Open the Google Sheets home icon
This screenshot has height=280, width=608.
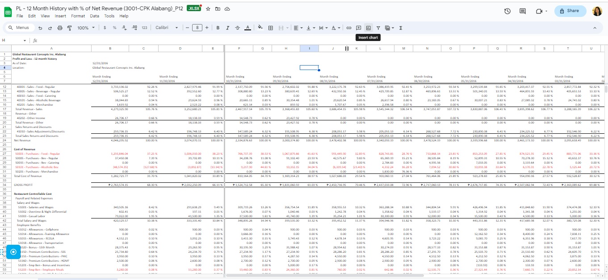(8, 12)
